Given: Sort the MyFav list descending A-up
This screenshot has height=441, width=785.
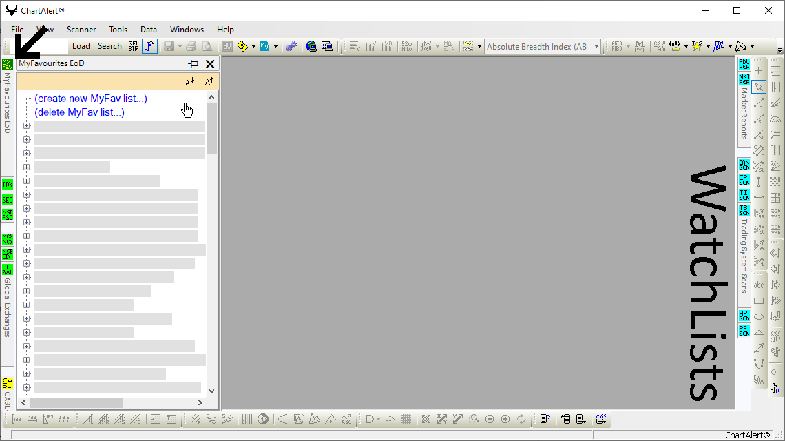Looking at the screenshot, I should 209,82.
